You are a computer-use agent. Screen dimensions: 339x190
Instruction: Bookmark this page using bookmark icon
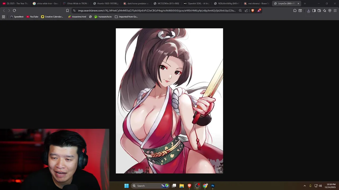67,11
